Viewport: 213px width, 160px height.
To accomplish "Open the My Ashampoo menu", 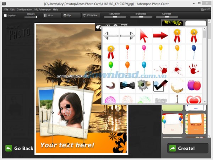I will 42,9.
